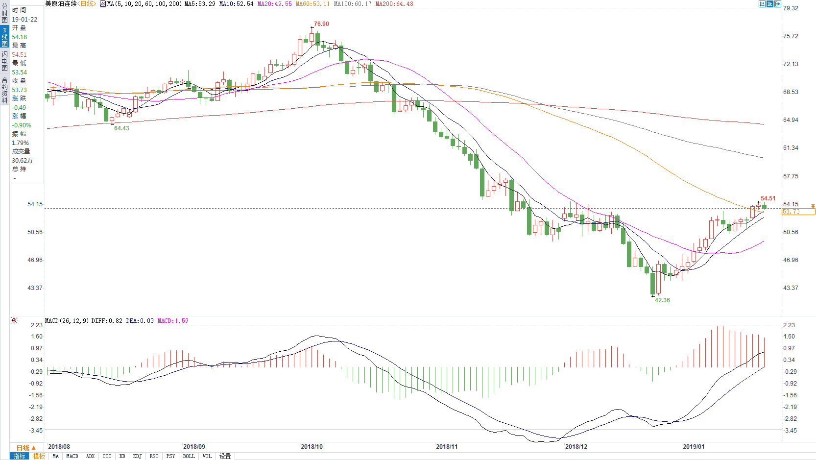This screenshot has width=816, height=460.
Task: Click the orange <日线> period label in title
Action: (87, 4)
